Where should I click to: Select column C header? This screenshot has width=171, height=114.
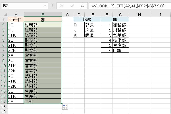[67, 14]
